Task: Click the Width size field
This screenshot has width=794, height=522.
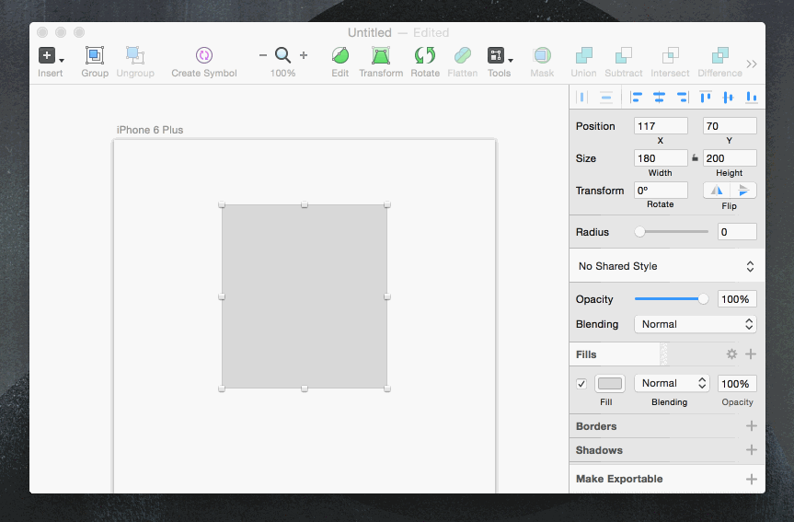Action: click(x=661, y=158)
